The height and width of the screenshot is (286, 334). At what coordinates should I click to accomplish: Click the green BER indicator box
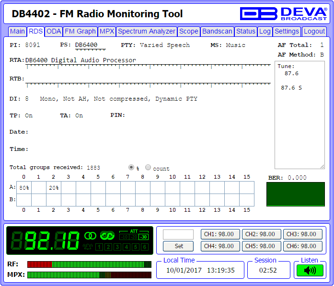[296, 194]
